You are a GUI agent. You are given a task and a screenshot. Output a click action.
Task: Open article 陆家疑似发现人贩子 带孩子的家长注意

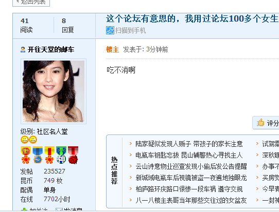tap(189, 144)
